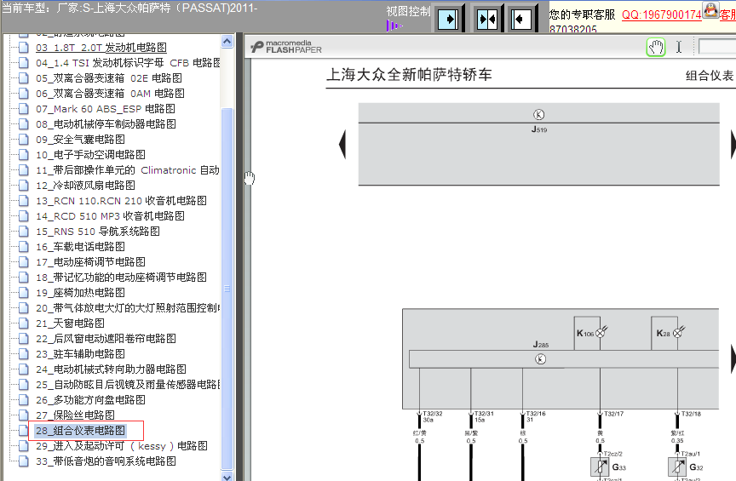Click the expand-right view control button
Image resolution: width=736 pixels, height=481 pixels.
coord(448,20)
